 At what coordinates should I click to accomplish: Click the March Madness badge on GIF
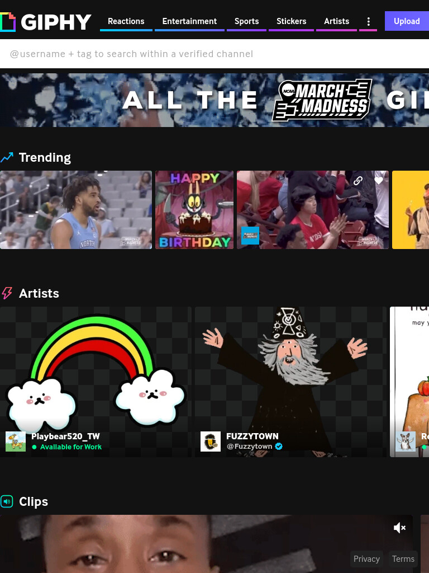pos(250,236)
